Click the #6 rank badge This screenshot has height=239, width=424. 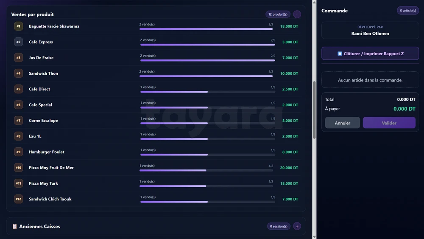click(x=18, y=105)
